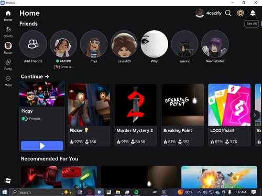Click the Piggy title text
The width and height of the screenshot is (262, 196).
pos(27,111)
